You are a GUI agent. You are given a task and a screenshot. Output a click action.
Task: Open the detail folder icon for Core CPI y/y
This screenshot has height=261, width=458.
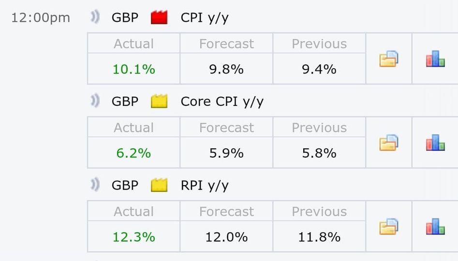(x=389, y=143)
